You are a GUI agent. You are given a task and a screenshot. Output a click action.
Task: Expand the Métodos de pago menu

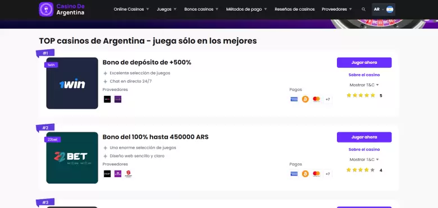tap(247, 9)
